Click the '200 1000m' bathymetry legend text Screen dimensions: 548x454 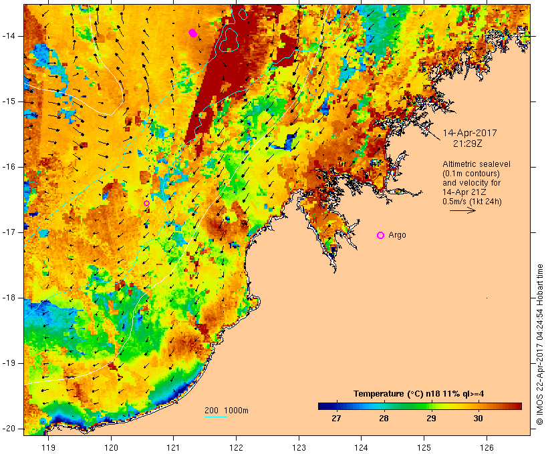pos(227,411)
